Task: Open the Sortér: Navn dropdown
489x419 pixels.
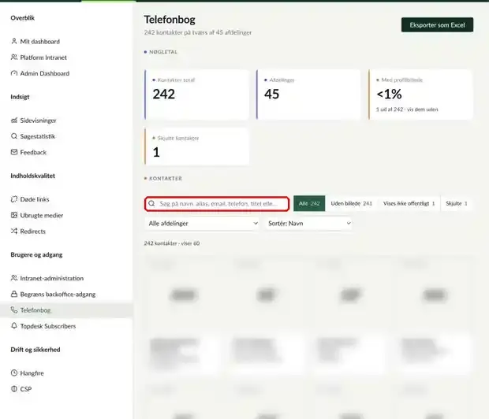Action: [308, 224]
